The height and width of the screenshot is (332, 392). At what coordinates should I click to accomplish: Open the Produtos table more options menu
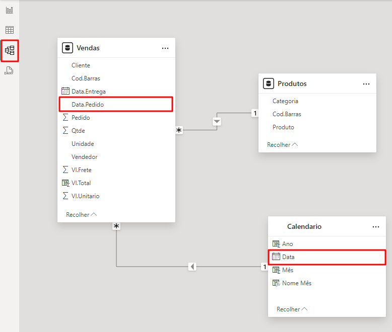[366, 84]
